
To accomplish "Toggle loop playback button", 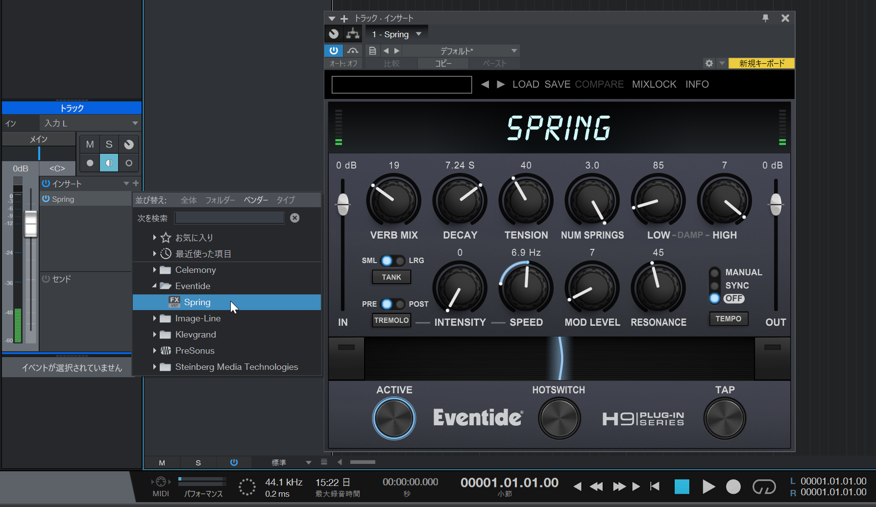I will click(764, 486).
